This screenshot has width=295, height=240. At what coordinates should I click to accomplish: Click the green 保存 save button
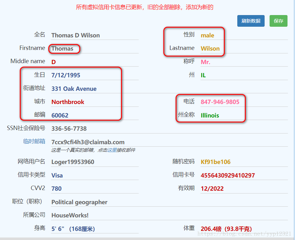point(278,21)
